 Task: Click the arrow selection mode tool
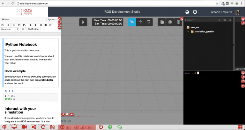[132, 22]
